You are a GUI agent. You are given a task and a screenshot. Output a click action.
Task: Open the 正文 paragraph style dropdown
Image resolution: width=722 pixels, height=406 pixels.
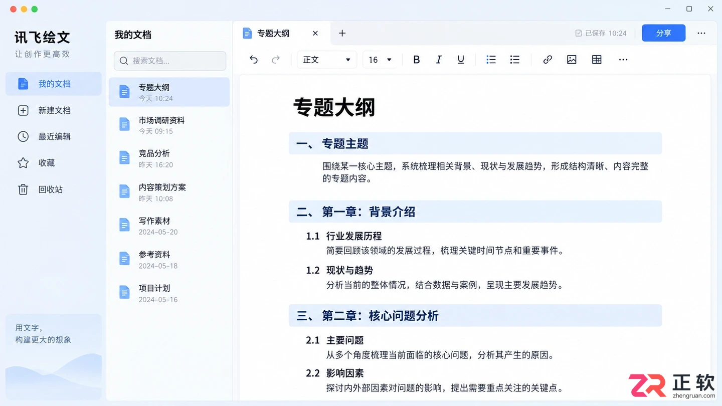point(327,60)
